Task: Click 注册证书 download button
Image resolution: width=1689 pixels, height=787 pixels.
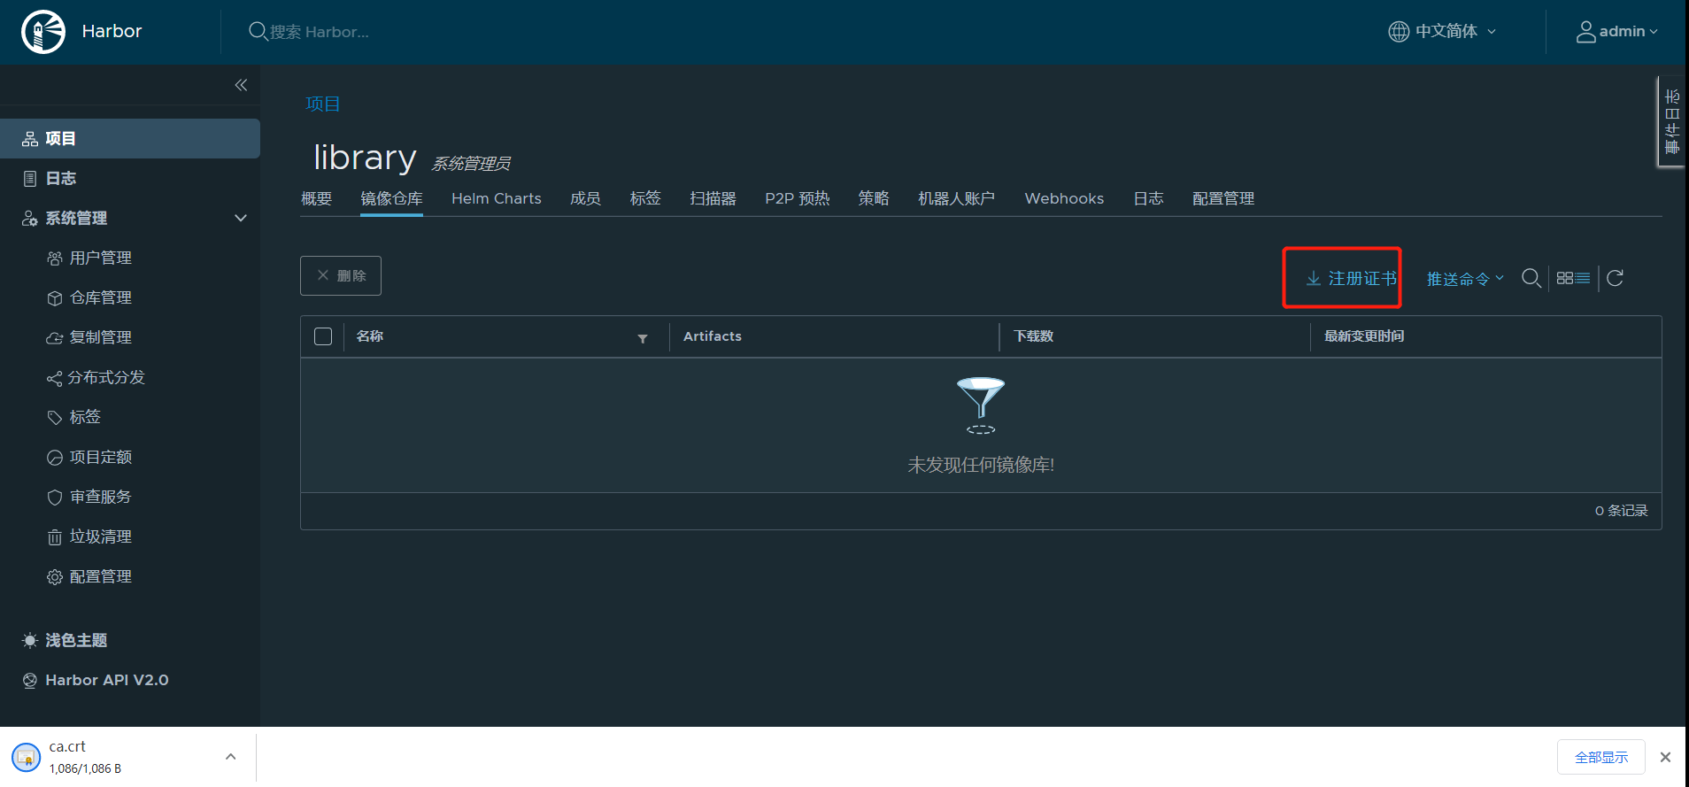Action: coord(1352,278)
